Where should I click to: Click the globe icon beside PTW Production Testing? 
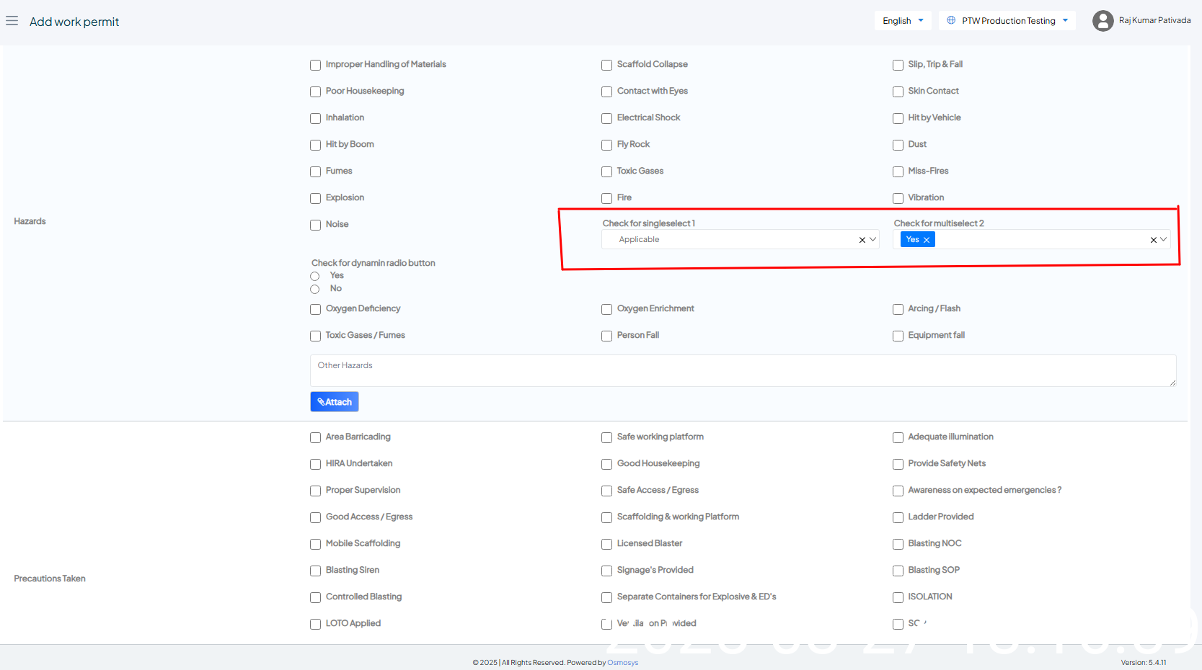point(951,20)
